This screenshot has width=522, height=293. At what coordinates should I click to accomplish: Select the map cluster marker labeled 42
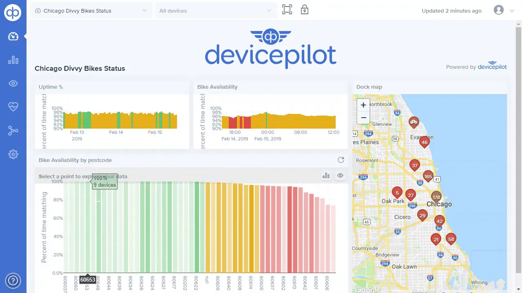(439, 221)
